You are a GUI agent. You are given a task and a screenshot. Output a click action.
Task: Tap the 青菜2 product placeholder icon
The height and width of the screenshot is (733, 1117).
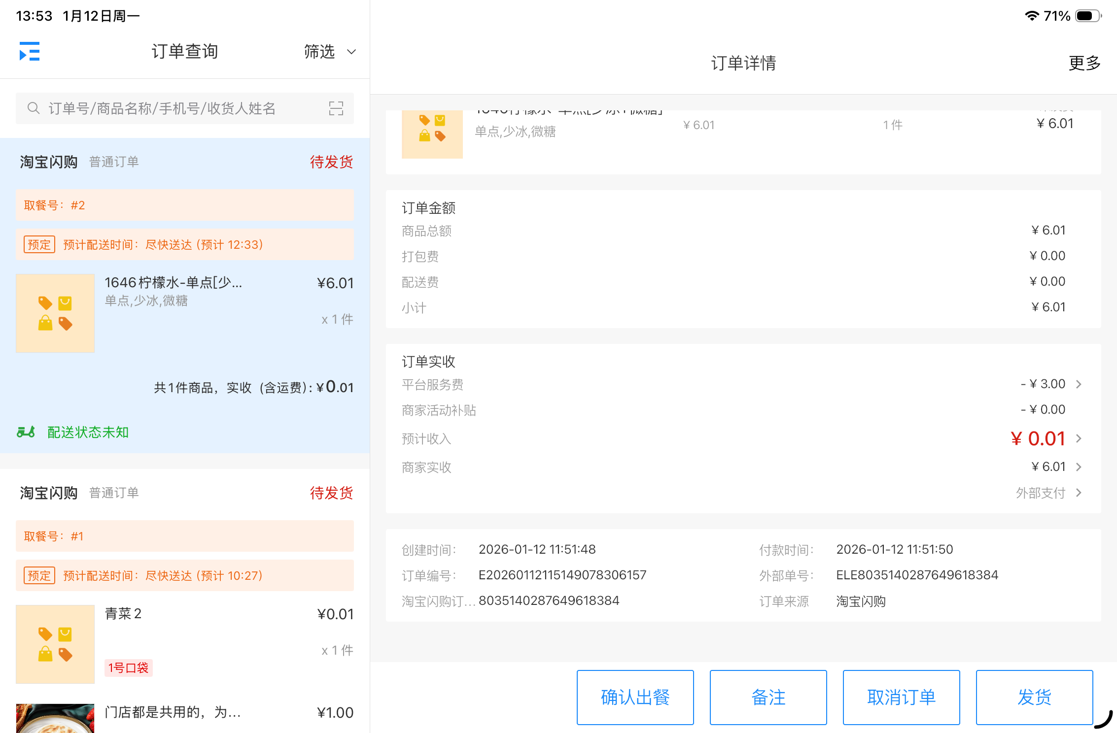[55, 644]
